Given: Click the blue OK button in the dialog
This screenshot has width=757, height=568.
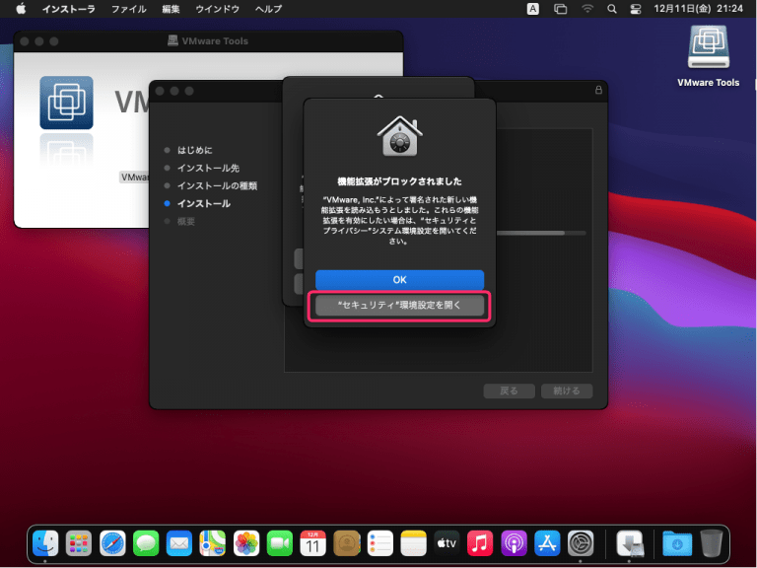Looking at the screenshot, I should [x=399, y=280].
